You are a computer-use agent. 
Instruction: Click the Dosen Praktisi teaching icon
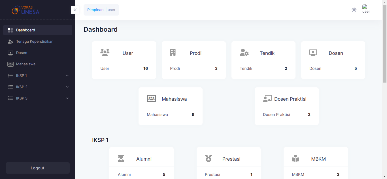(x=267, y=98)
